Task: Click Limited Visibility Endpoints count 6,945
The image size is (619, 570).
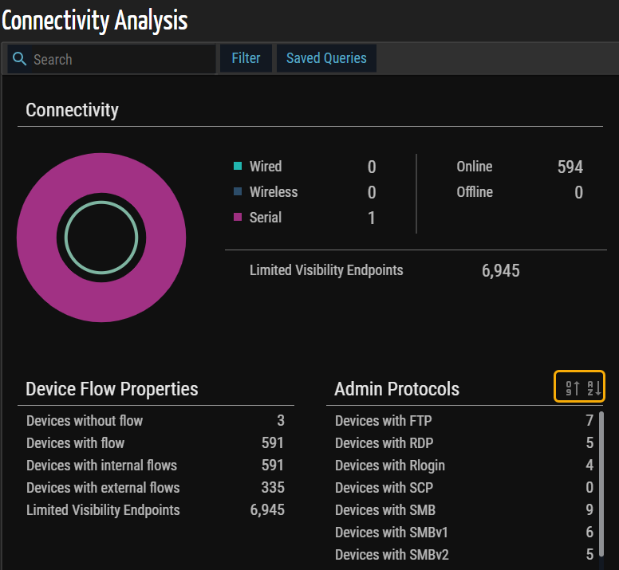Action: click(x=500, y=271)
